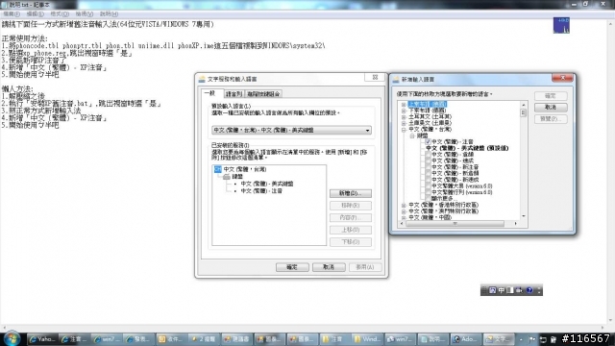Click the tool menu icon on language bar

(519, 290)
